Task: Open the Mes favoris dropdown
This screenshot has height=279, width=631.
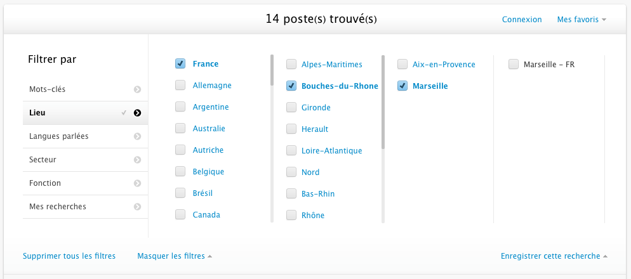Action: click(581, 19)
